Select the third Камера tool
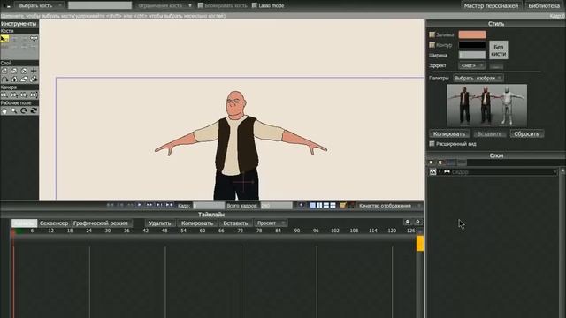The height and width of the screenshot is (318, 566). (x=24, y=95)
